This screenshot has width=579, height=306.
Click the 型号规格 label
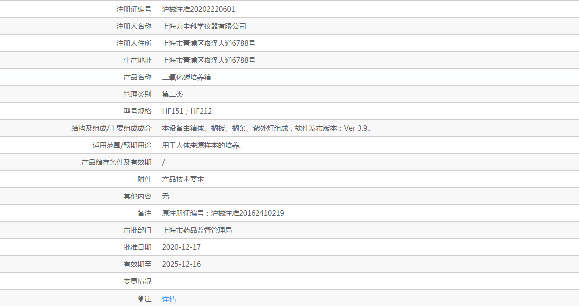click(137, 111)
